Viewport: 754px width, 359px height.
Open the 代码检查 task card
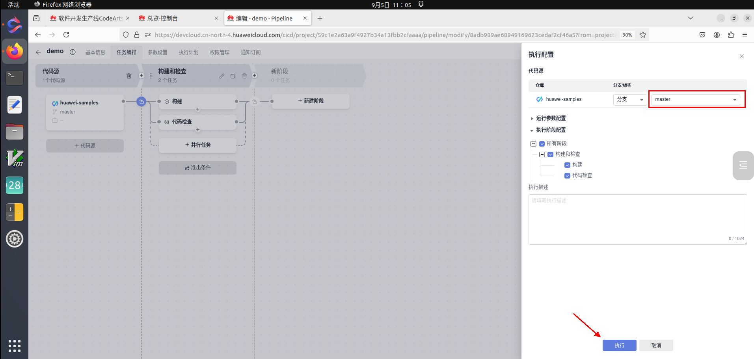pyautogui.click(x=197, y=122)
